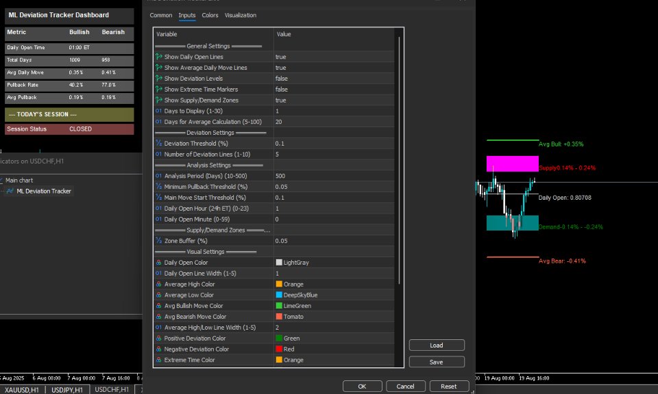Screen dimensions: 658x394
Task: Click the OK button
Action: 362,386
